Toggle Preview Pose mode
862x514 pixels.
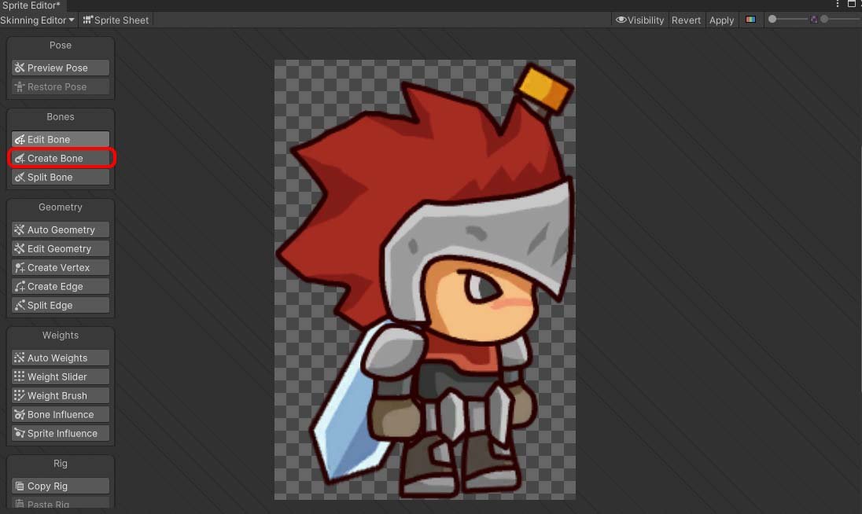coord(60,68)
